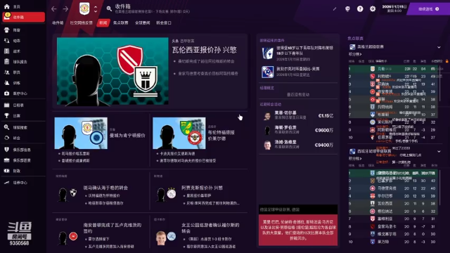Go forward with the right arrow
450x253 pixels.
65,9
